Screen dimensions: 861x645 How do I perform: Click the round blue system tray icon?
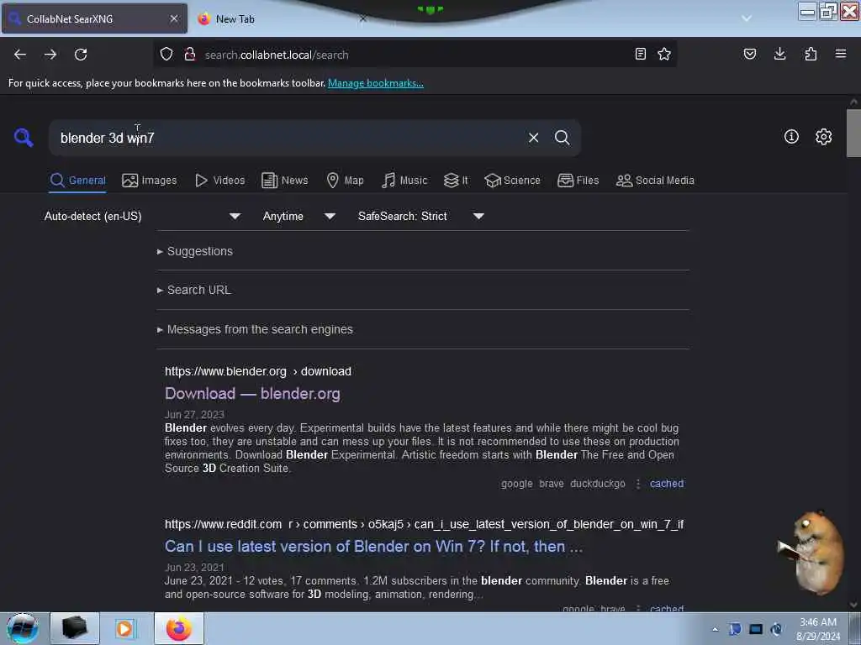point(776,629)
